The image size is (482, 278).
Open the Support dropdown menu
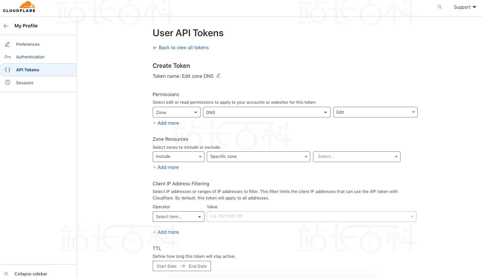point(464,7)
